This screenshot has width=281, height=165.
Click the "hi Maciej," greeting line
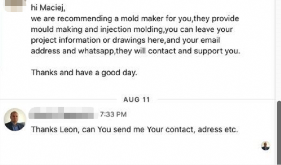point(48,8)
